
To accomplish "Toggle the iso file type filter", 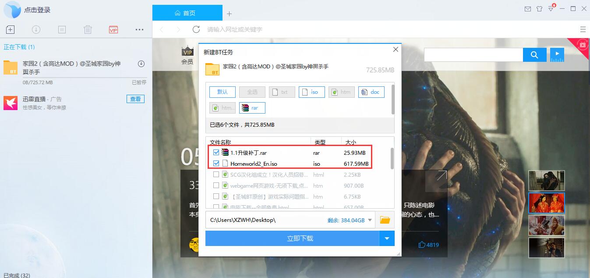I will tap(311, 92).
